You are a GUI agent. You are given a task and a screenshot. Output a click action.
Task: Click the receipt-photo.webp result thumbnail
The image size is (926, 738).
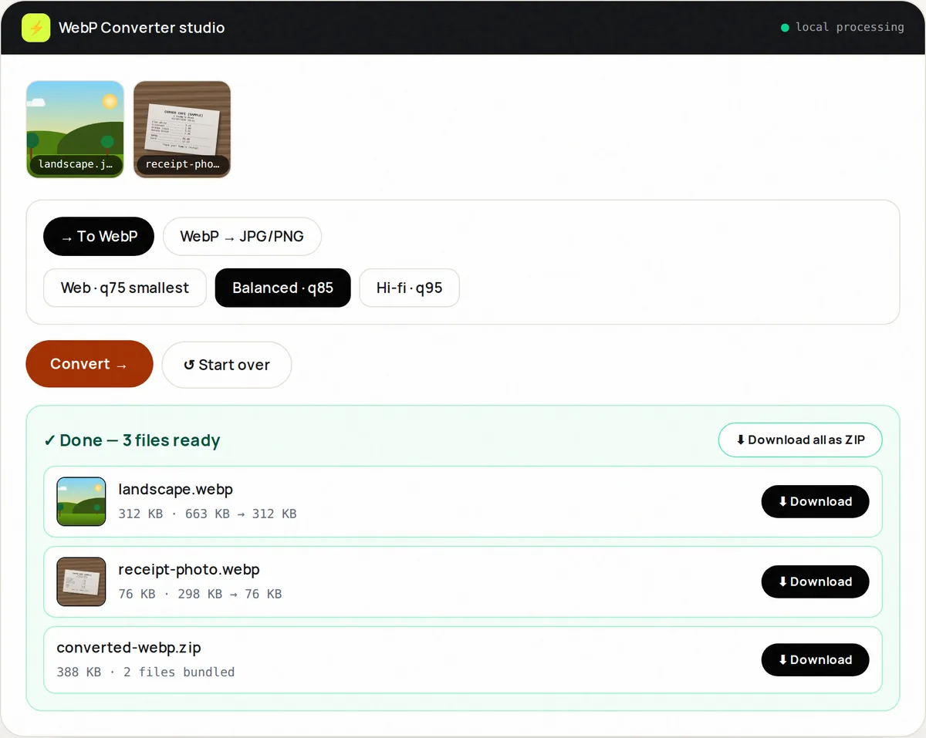click(x=81, y=581)
